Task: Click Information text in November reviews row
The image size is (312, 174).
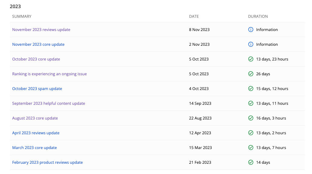Action: pyautogui.click(x=267, y=30)
